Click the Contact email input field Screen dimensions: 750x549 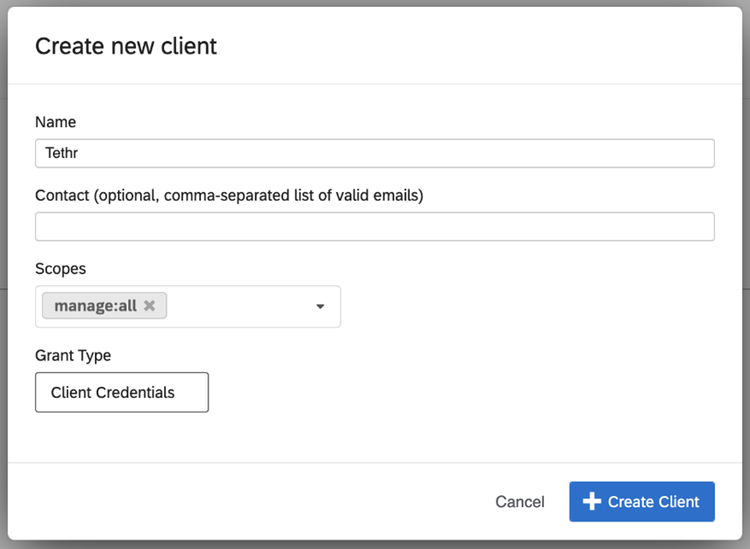pos(374,226)
